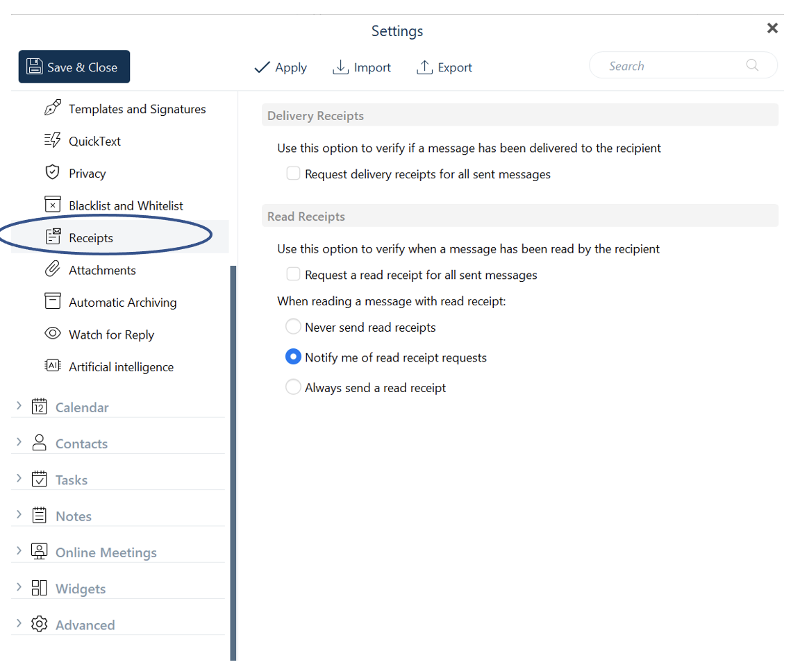Viewport: 800px width, 669px height.
Task: Click the Artificial intelligence AI icon
Action: point(53,366)
